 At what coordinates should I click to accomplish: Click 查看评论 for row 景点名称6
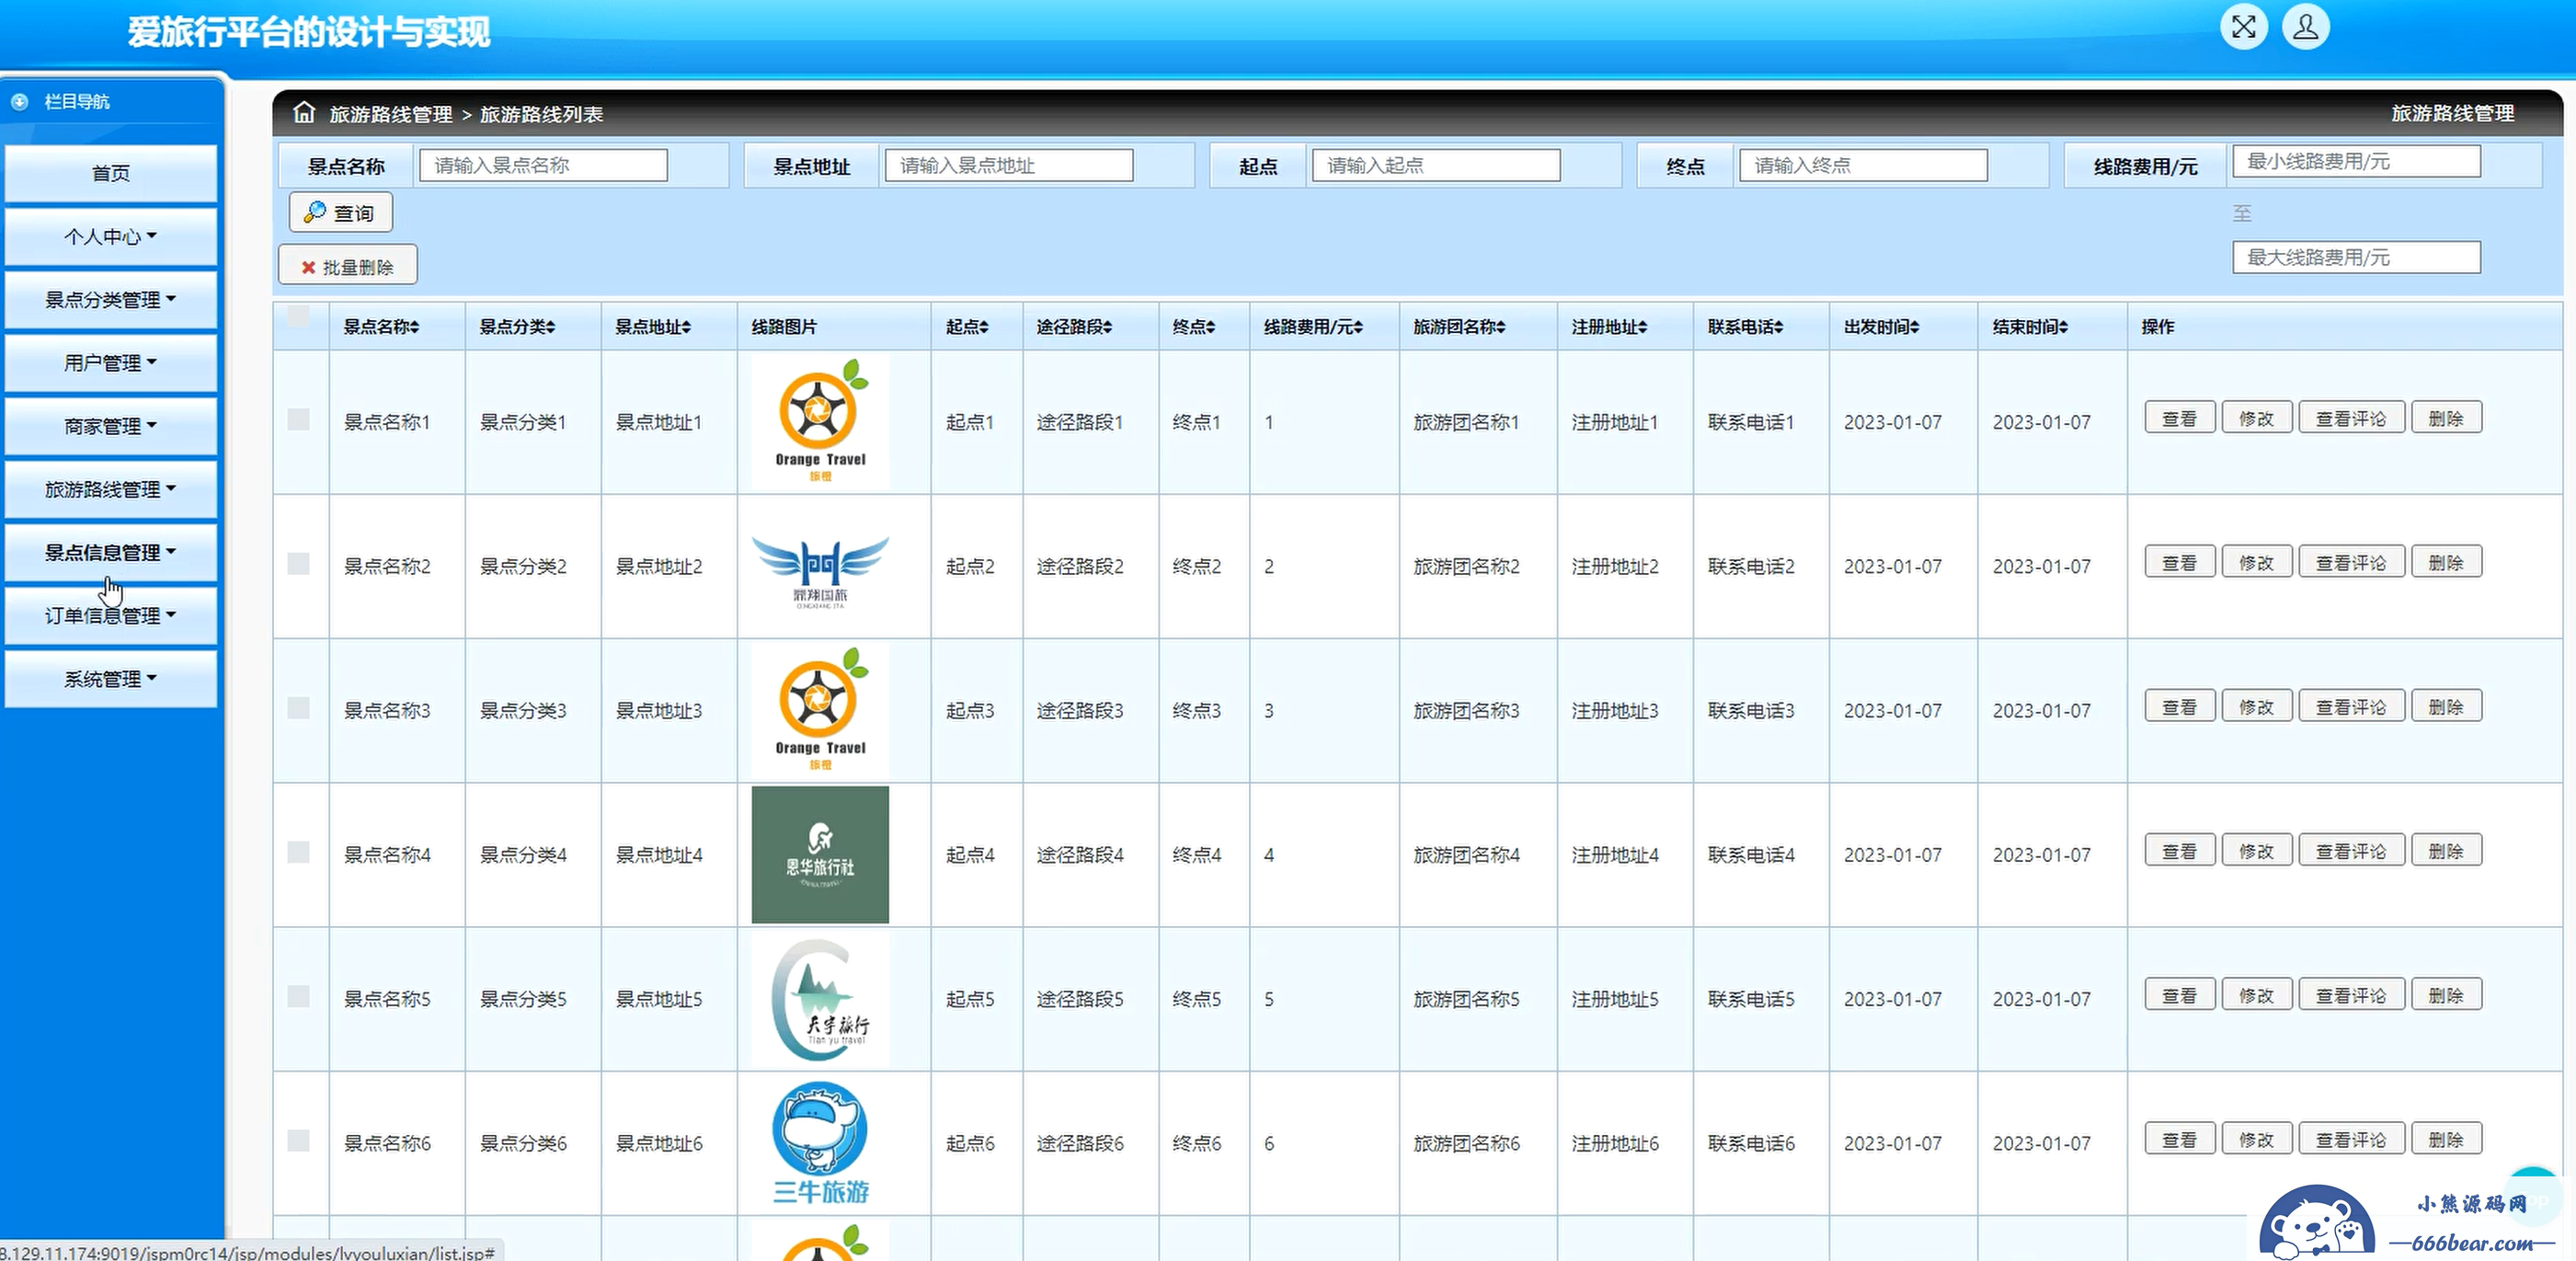pyautogui.click(x=2351, y=1139)
